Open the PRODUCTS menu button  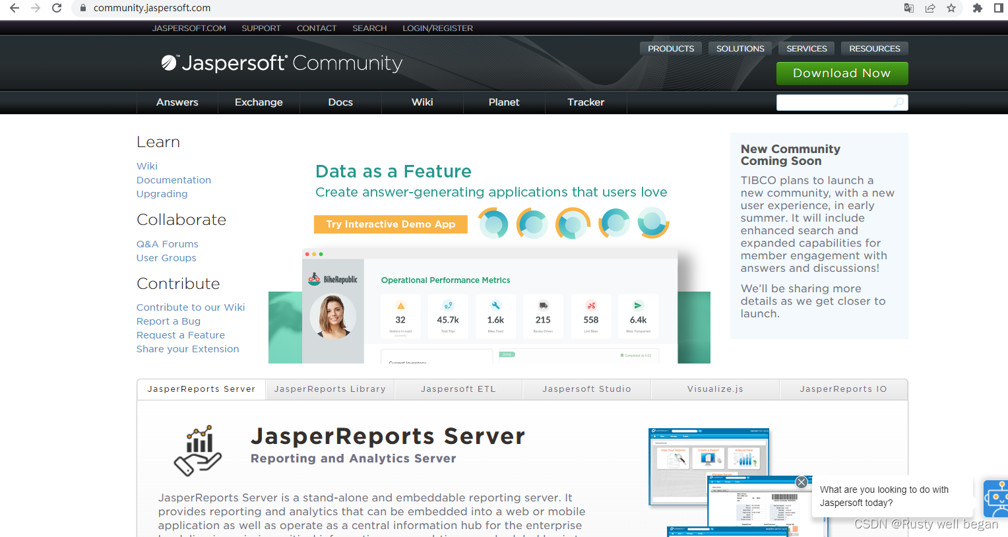671,48
